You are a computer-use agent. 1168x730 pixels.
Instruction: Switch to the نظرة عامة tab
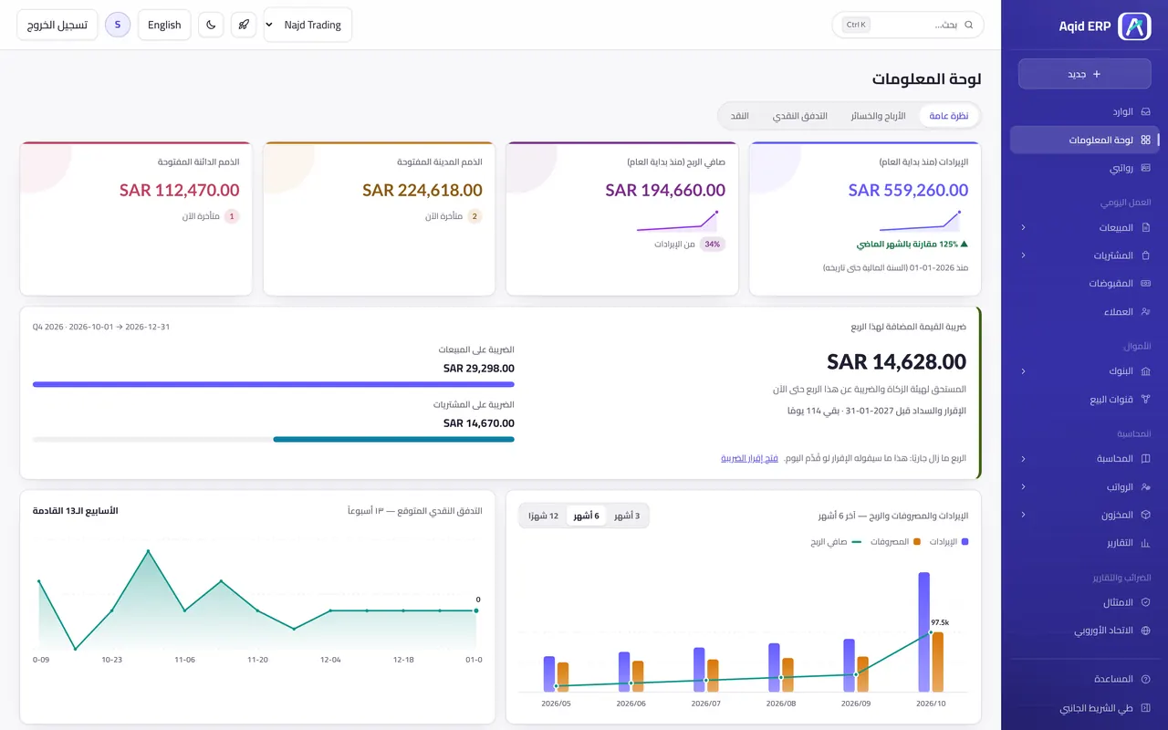click(x=949, y=116)
